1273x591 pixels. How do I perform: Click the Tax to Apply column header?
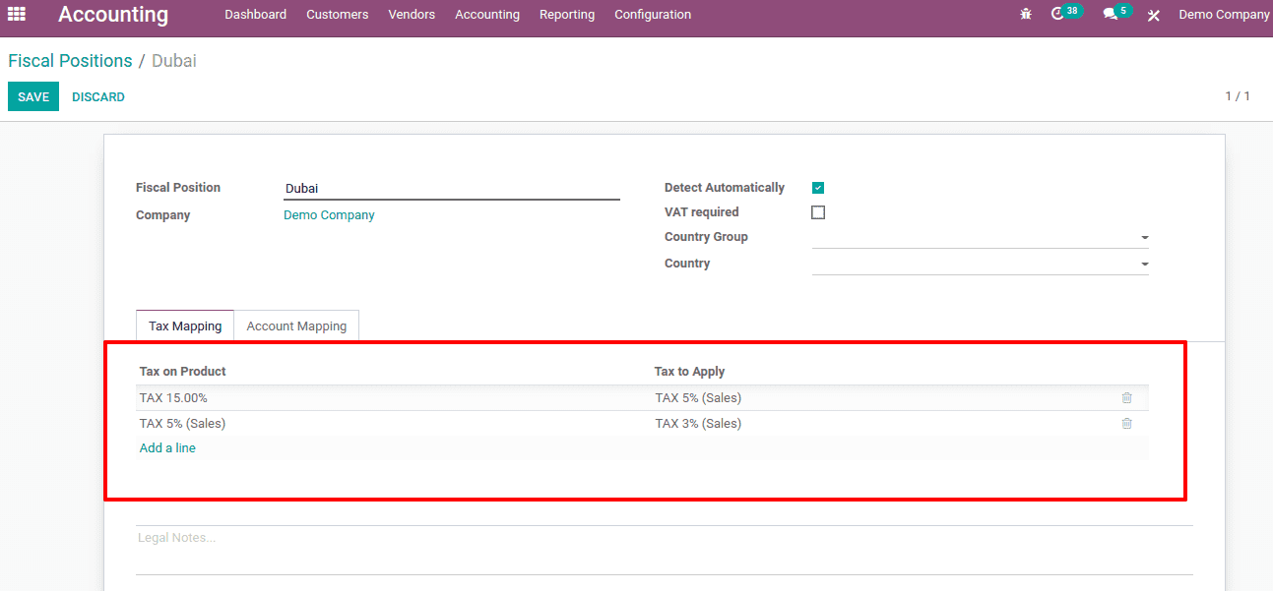point(690,372)
